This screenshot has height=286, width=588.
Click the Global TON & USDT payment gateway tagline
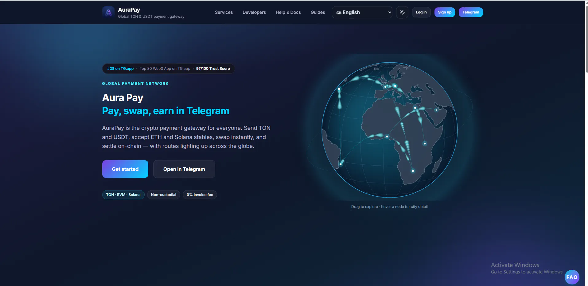point(151,17)
